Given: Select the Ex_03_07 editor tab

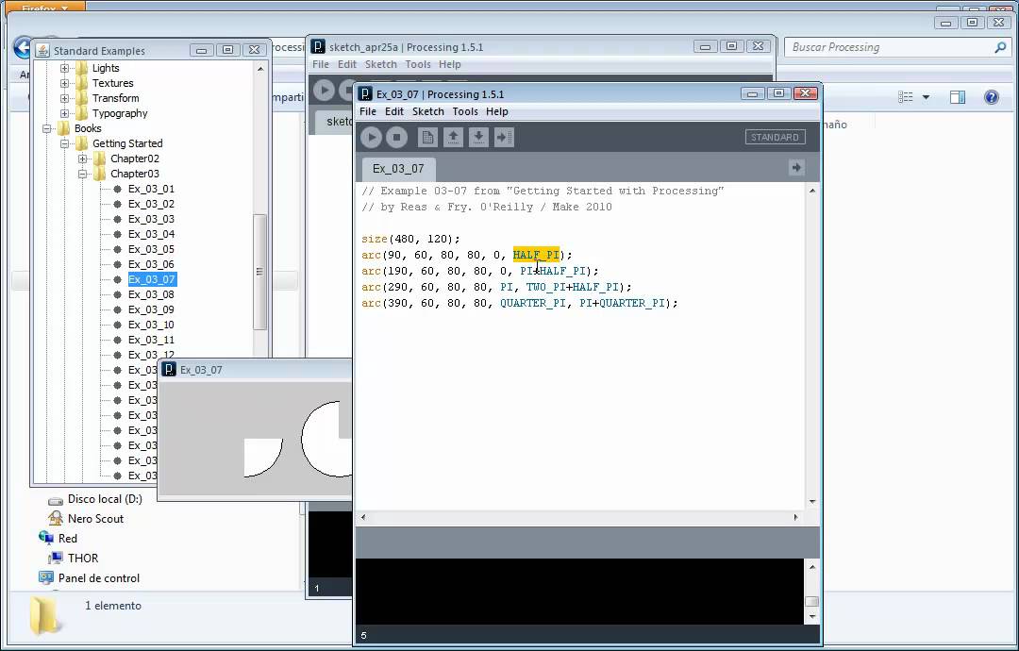Looking at the screenshot, I should pyautogui.click(x=398, y=168).
